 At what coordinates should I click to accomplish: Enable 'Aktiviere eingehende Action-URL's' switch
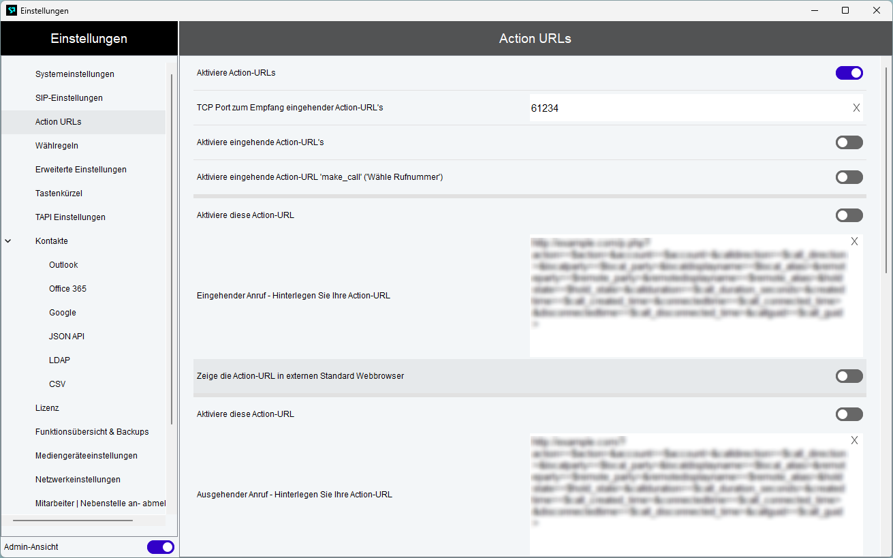coord(849,142)
